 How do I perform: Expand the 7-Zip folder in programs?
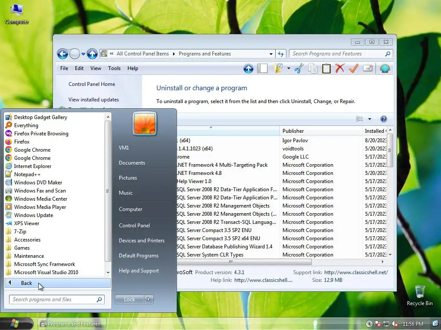click(20, 232)
